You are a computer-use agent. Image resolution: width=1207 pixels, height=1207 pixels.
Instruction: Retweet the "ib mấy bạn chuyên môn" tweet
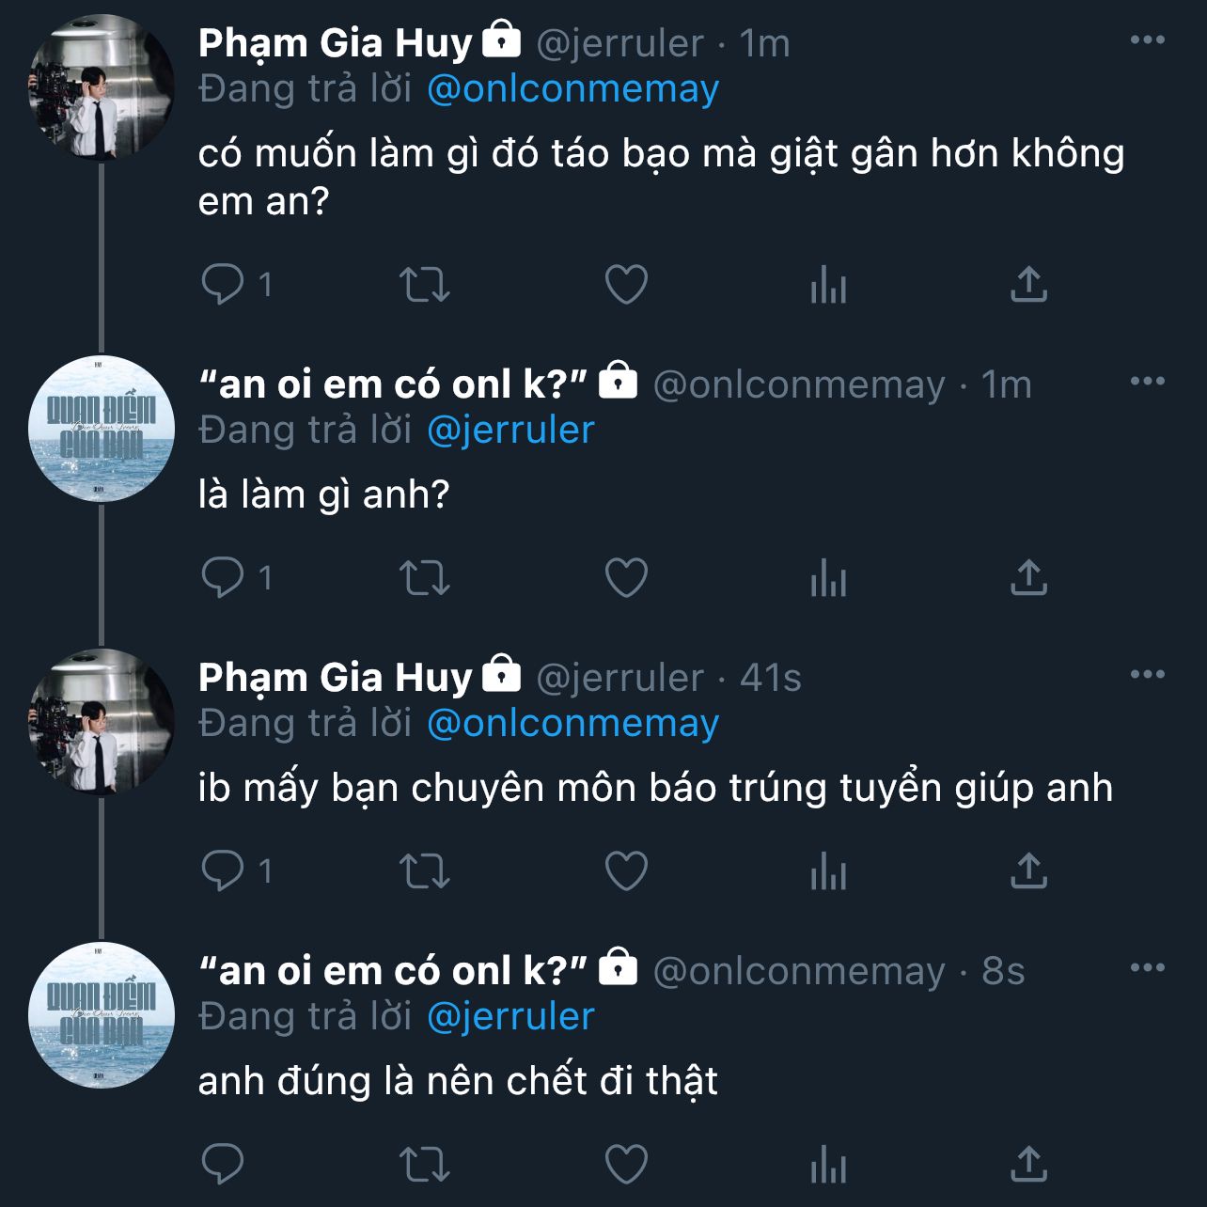coord(425,870)
